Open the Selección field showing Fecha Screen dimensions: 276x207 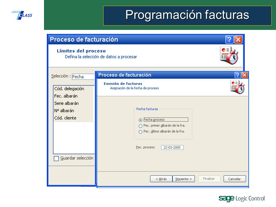click(83, 77)
